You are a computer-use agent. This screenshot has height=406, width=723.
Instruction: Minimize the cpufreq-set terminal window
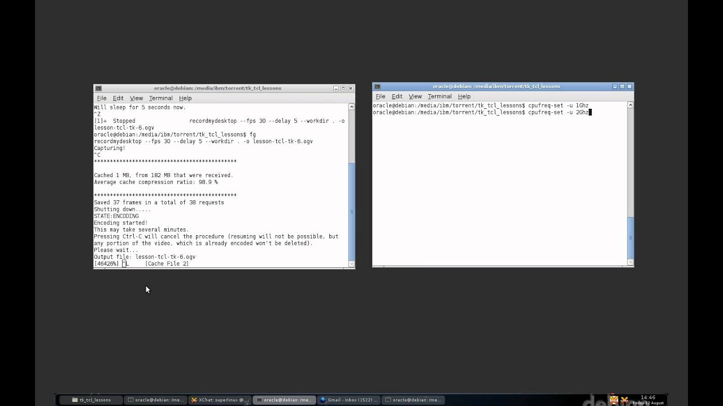615,87
